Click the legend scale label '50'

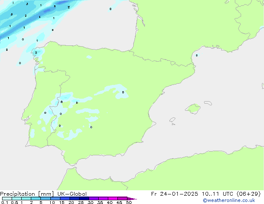pyautogui.click(x=129, y=202)
